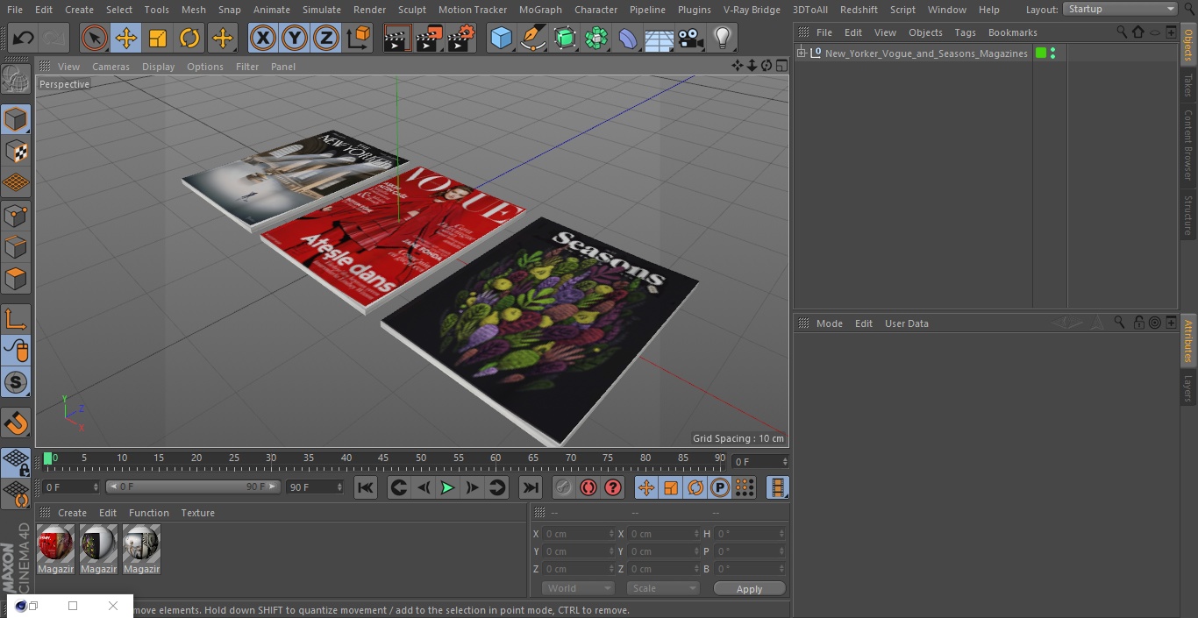Select the Live Selection tool
Image resolution: width=1198 pixels, height=618 pixels.
(94, 38)
